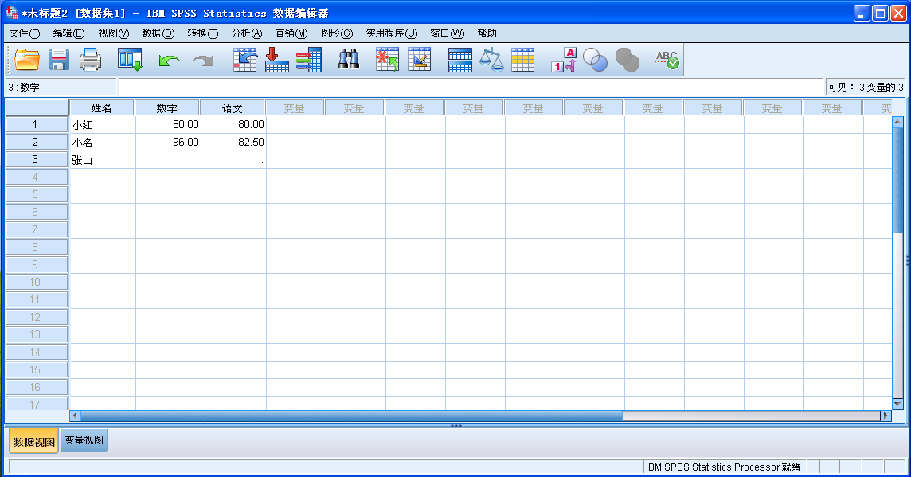Click the Weight Cases scale icon

coord(491,60)
